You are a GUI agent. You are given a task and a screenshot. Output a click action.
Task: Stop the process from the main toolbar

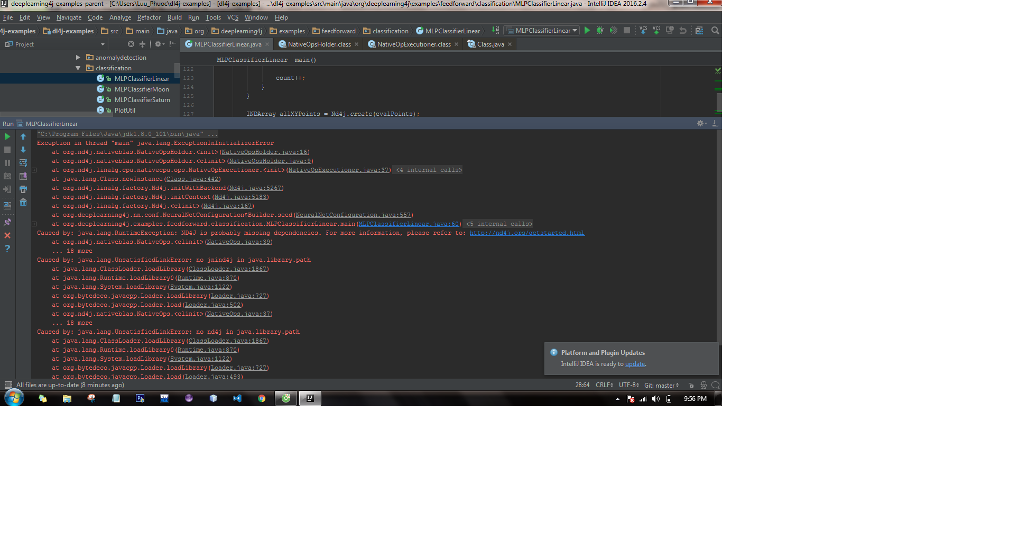[627, 31]
